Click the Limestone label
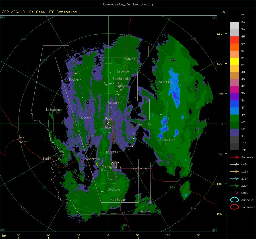 click(x=54, y=110)
